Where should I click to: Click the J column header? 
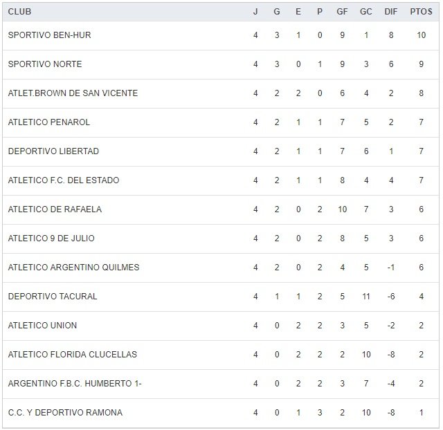click(255, 12)
